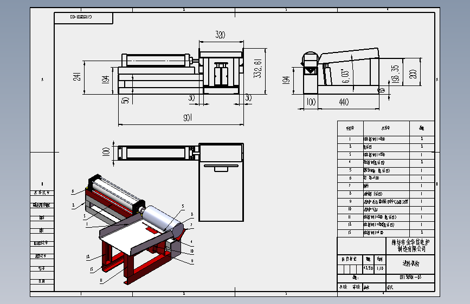This screenshot has width=470, height=304.
Task: Select balloon number 11 on isometric view
Action: click(101, 281)
